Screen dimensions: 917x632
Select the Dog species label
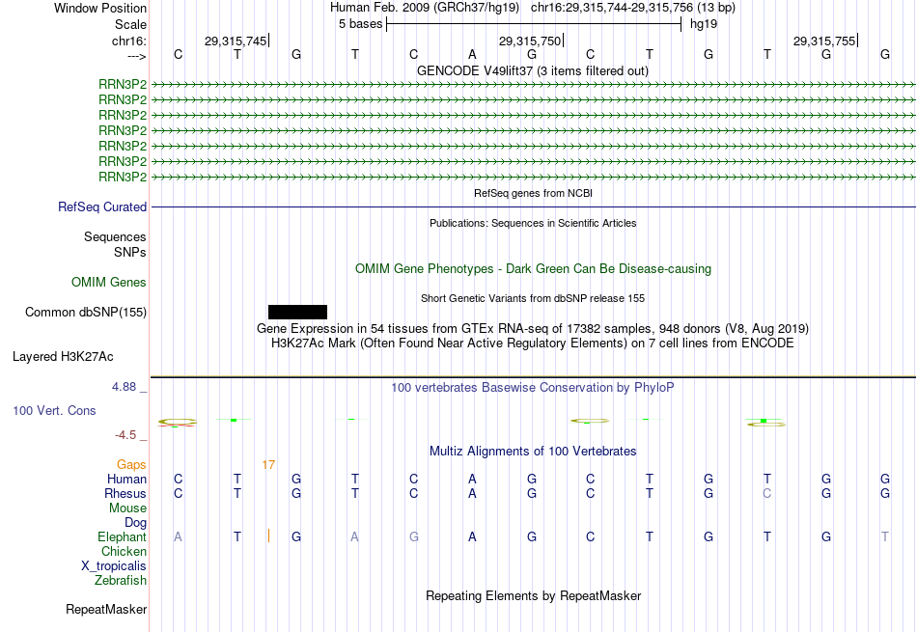pyautogui.click(x=136, y=523)
